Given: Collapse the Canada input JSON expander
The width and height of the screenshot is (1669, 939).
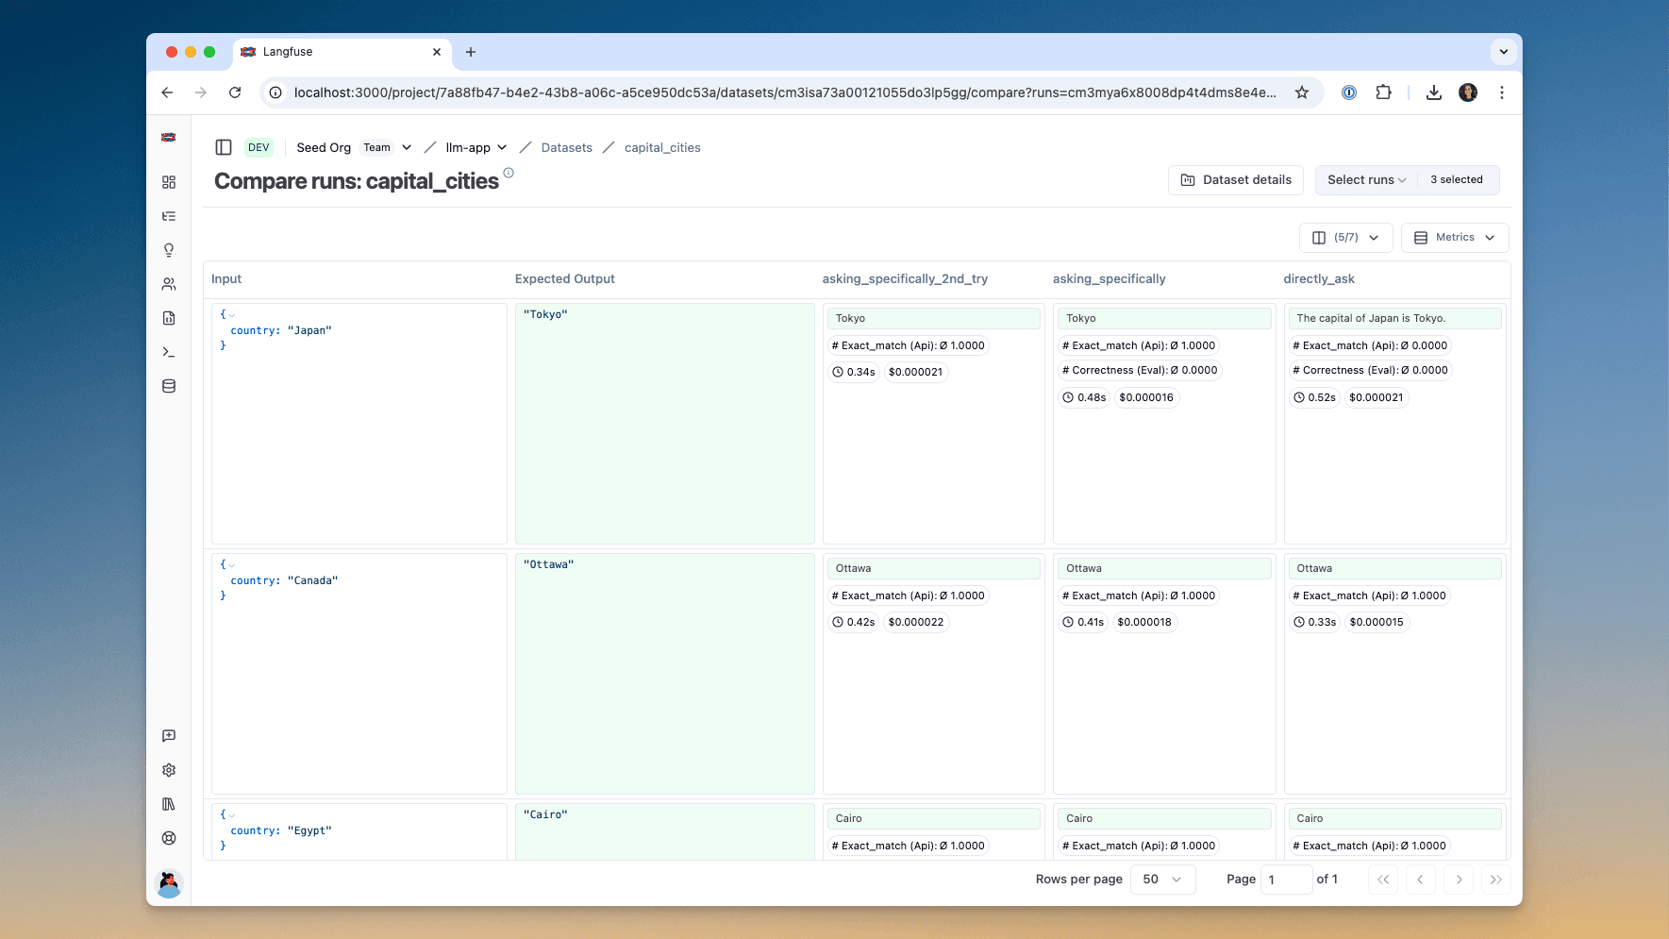Looking at the screenshot, I should tap(231, 565).
